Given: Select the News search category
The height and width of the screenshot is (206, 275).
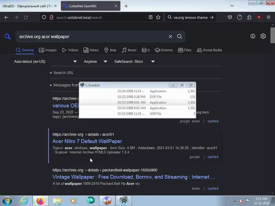Looking at the screenshot, I should point(91,50).
